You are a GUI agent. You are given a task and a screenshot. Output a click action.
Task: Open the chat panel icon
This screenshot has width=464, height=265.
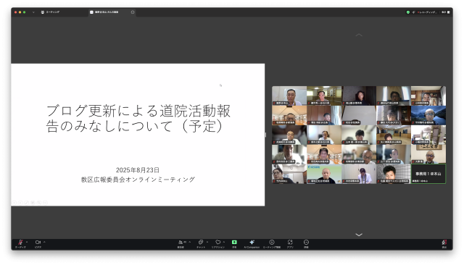point(201,242)
